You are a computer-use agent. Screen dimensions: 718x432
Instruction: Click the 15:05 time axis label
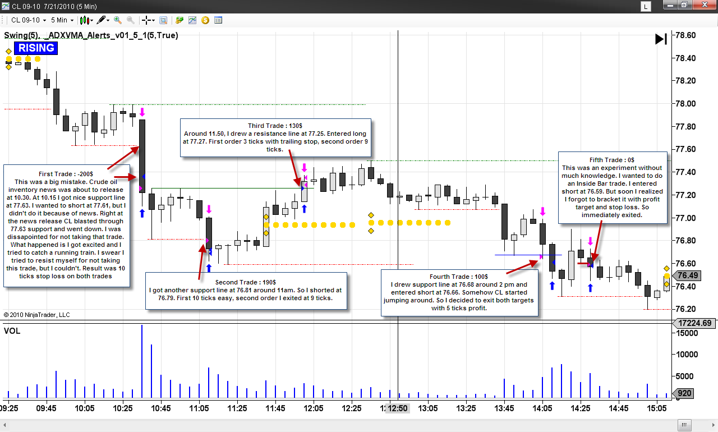tap(657, 408)
